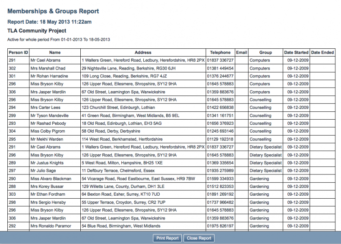Click address 109 Long Close, Reading

[124, 76]
